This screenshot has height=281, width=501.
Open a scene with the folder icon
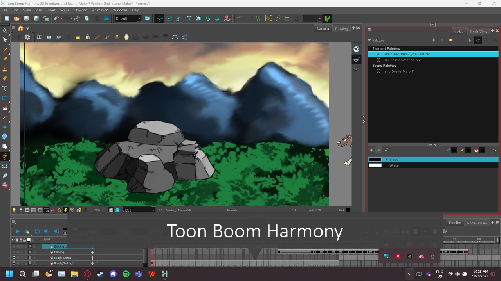tap(16, 18)
